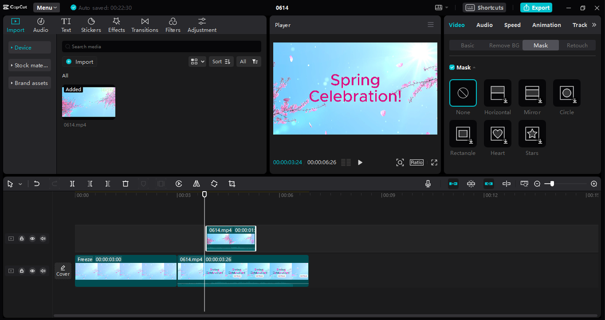The image size is (605, 320).
Task: Open the Sort options dropdown
Action: click(x=221, y=61)
